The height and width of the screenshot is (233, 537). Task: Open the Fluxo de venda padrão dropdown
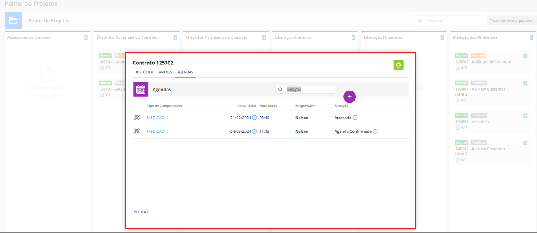click(x=511, y=20)
